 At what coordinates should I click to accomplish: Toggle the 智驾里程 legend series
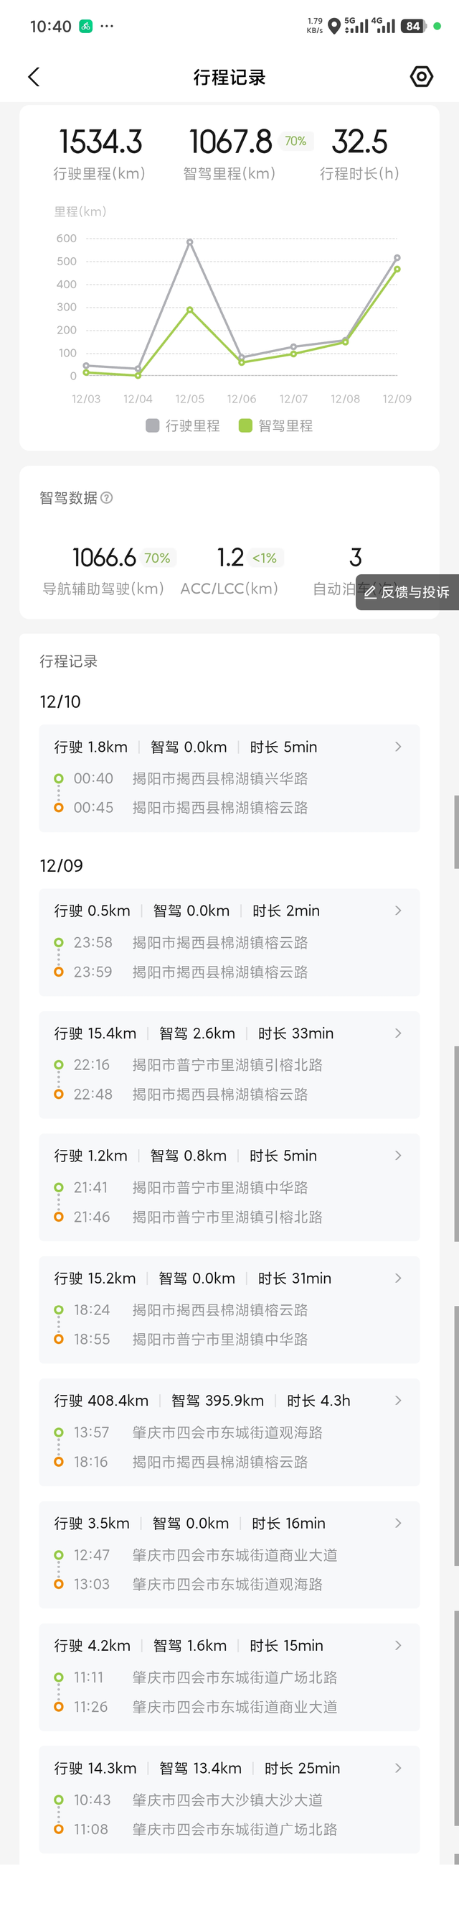275,425
